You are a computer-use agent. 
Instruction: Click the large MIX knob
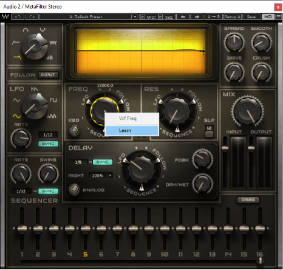[248, 111]
